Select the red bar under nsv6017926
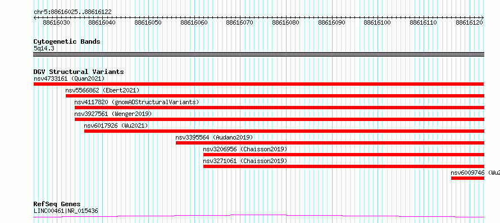This screenshot has height=223, width=500. tap(284, 131)
